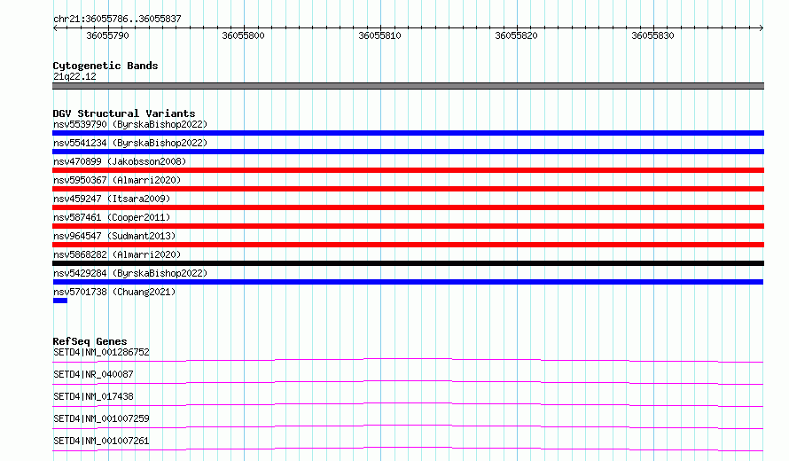
Task: Click the red bar for nsv964547
Action: 408,245
